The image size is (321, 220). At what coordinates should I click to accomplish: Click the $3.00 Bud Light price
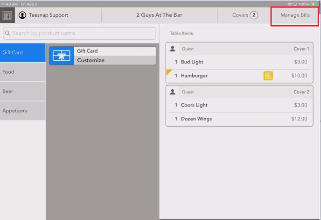(300, 62)
